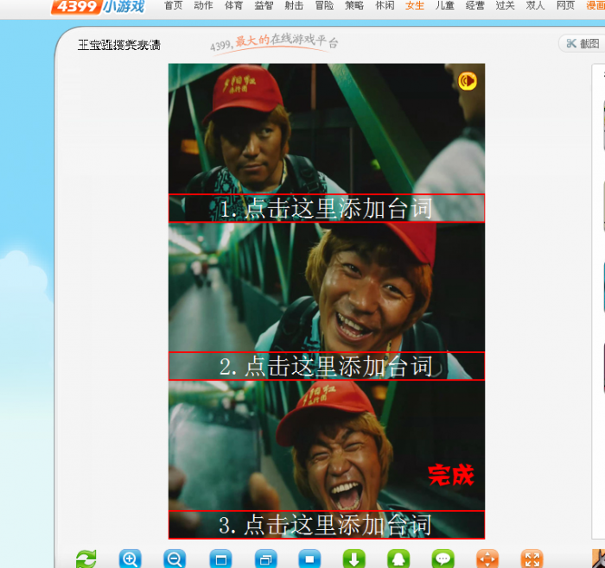Click caption box 2 to add dialogue
This screenshot has height=568, width=605.
[x=327, y=366]
